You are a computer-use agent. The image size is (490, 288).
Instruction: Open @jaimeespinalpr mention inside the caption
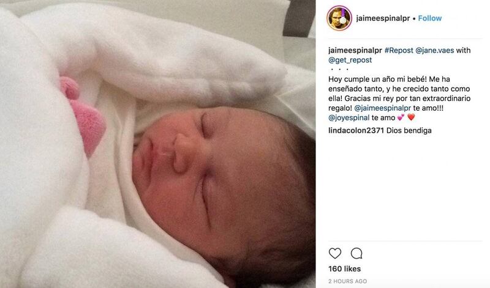(382, 108)
